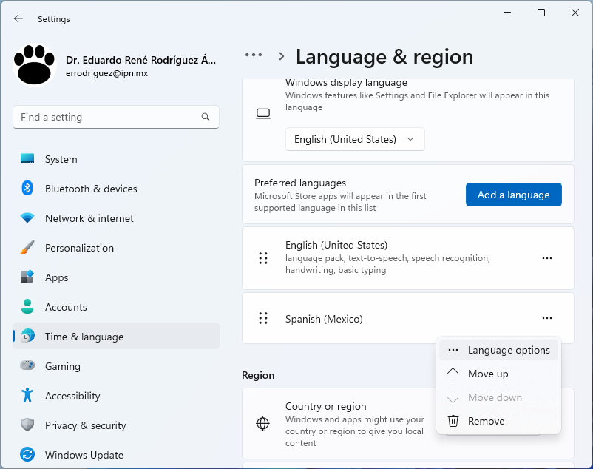
Task: Expand the Windows display language dropdown
Action: pyautogui.click(x=355, y=139)
